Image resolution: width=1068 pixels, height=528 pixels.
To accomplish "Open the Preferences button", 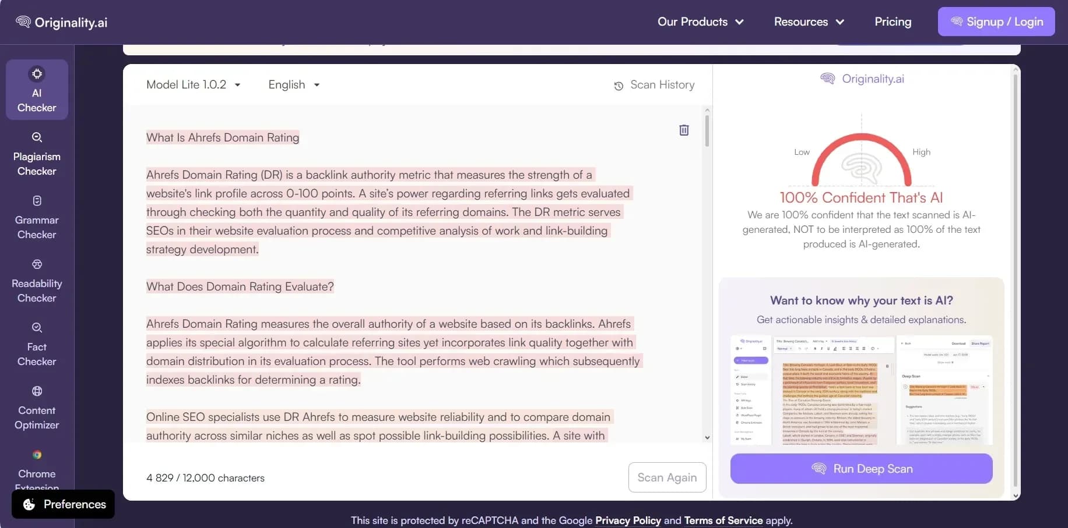I will 63,504.
